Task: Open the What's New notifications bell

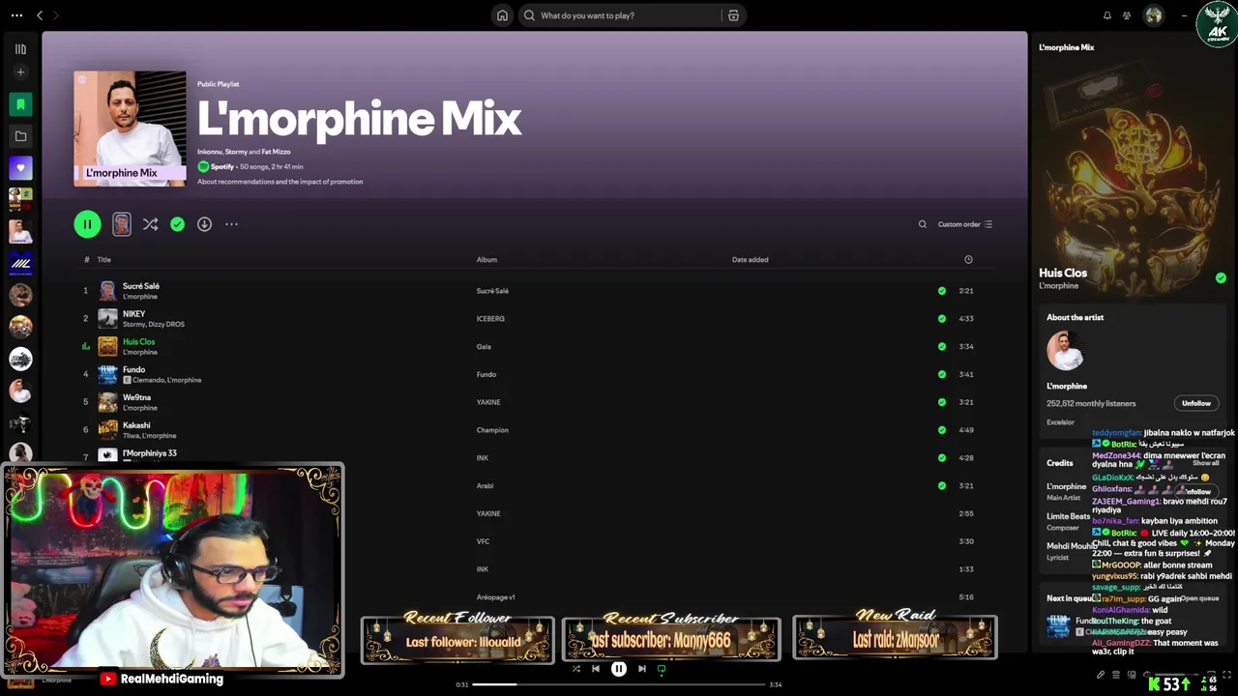Action: point(1107,15)
